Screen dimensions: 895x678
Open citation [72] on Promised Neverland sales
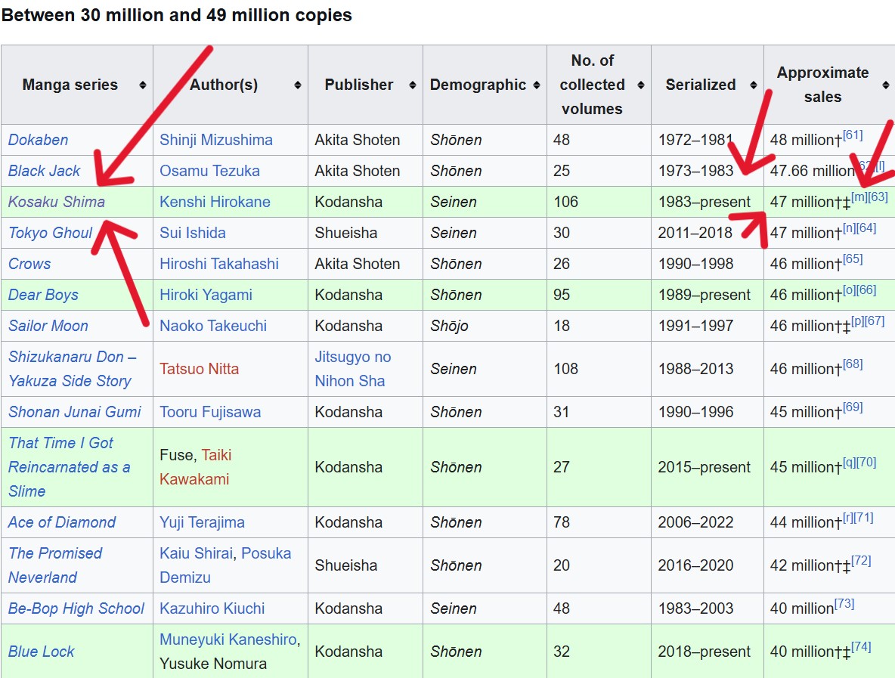tap(861, 560)
